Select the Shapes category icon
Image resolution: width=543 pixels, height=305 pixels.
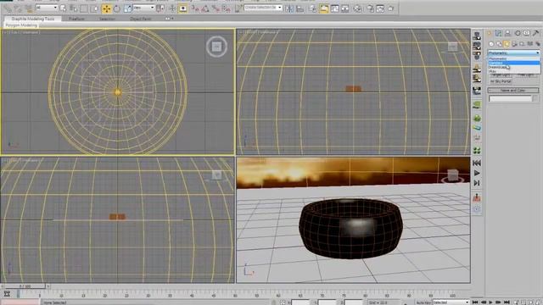(x=499, y=44)
